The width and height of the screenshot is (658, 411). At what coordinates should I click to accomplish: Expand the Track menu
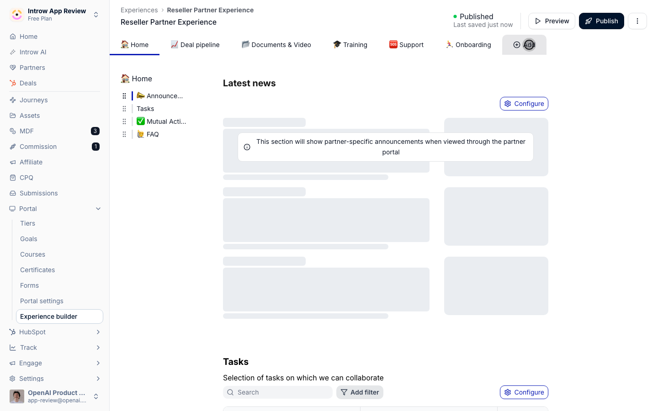tap(55, 348)
